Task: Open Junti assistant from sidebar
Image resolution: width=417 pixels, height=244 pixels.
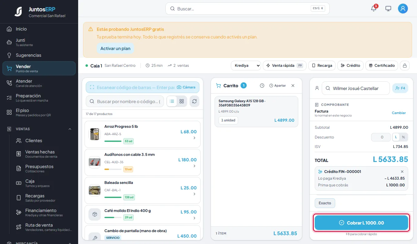Action: point(39,42)
